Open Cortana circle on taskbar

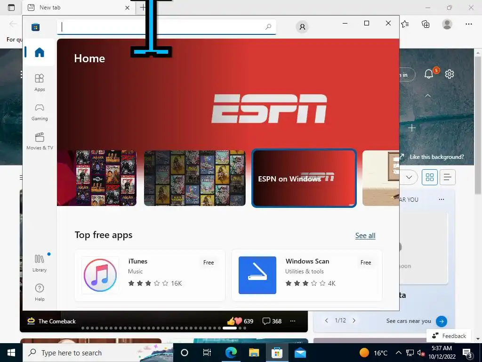(185, 353)
